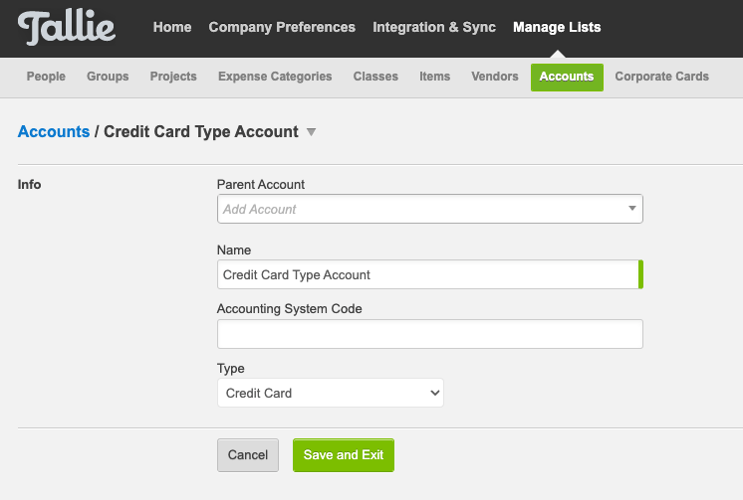Switch to the Vendors tab

pyautogui.click(x=495, y=77)
